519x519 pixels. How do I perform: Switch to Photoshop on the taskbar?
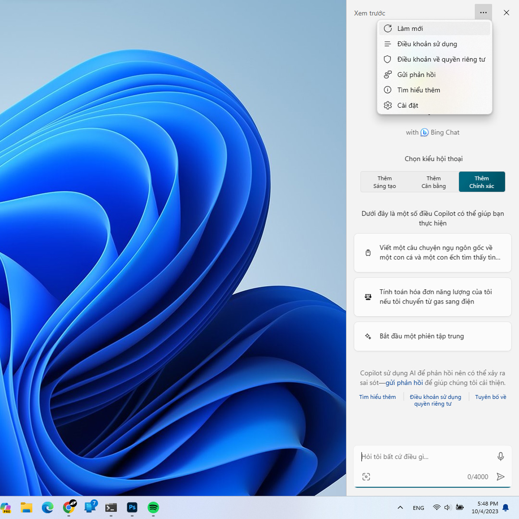[x=132, y=507]
